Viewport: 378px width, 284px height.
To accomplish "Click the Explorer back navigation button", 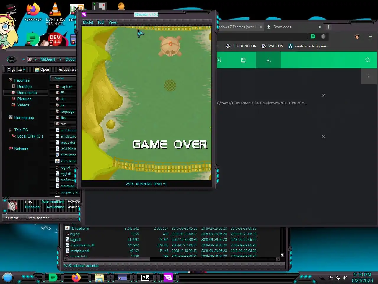I will pos(12,59).
